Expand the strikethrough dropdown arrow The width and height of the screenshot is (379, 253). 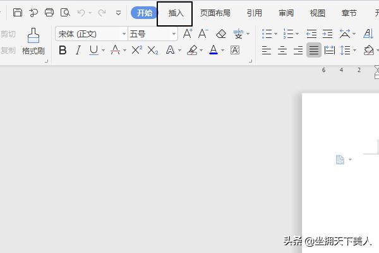(x=124, y=51)
